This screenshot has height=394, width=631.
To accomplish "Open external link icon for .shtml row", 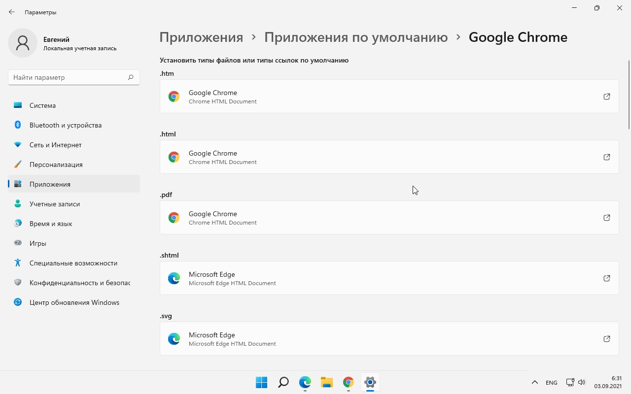I will pyautogui.click(x=607, y=278).
